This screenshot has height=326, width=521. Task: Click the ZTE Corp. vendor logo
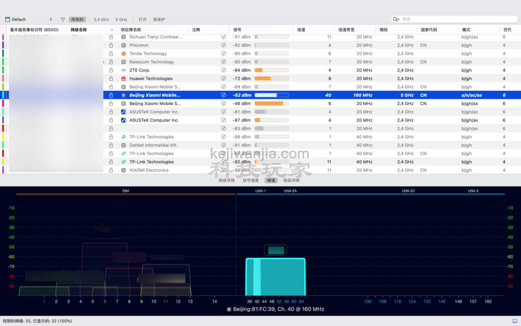[124, 70]
